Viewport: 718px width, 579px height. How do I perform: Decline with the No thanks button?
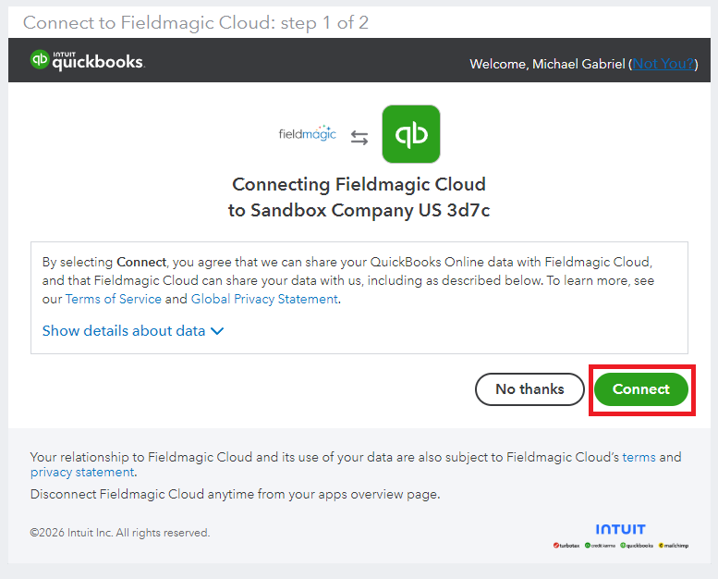point(529,389)
